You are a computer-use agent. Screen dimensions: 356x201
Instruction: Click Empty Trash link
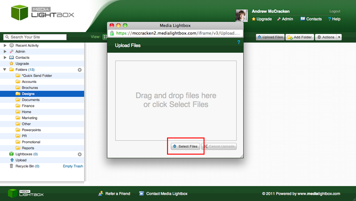point(73,166)
